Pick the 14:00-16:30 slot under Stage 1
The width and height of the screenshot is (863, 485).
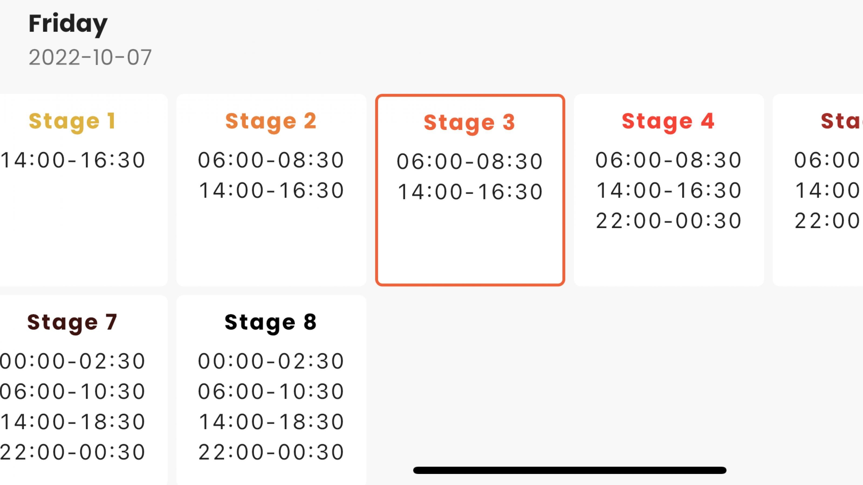(x=72, y=161)
